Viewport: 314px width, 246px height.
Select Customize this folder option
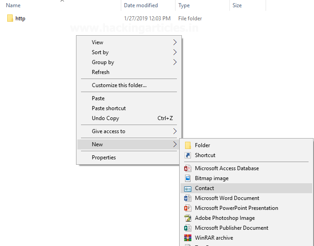(119, 85)
